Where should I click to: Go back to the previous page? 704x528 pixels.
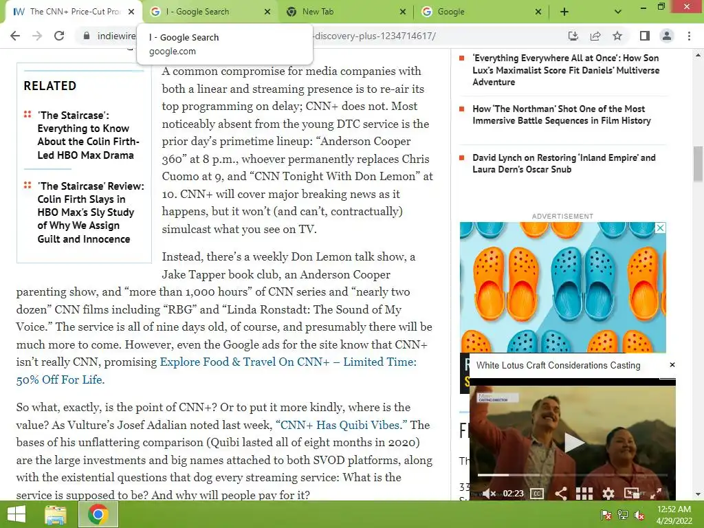click(15, 36)
